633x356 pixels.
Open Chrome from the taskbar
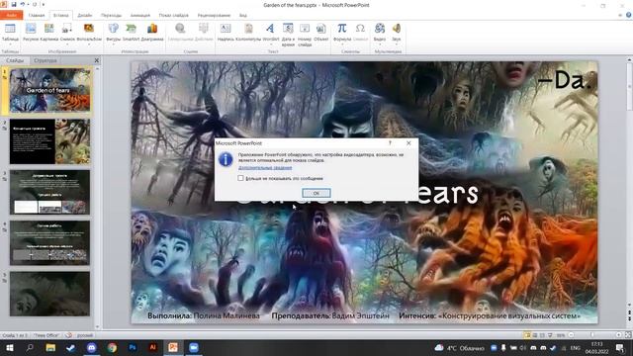click(x=112, y=347)
